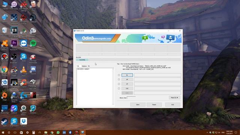Click the CSC file path field

click(x=157, y=88)
